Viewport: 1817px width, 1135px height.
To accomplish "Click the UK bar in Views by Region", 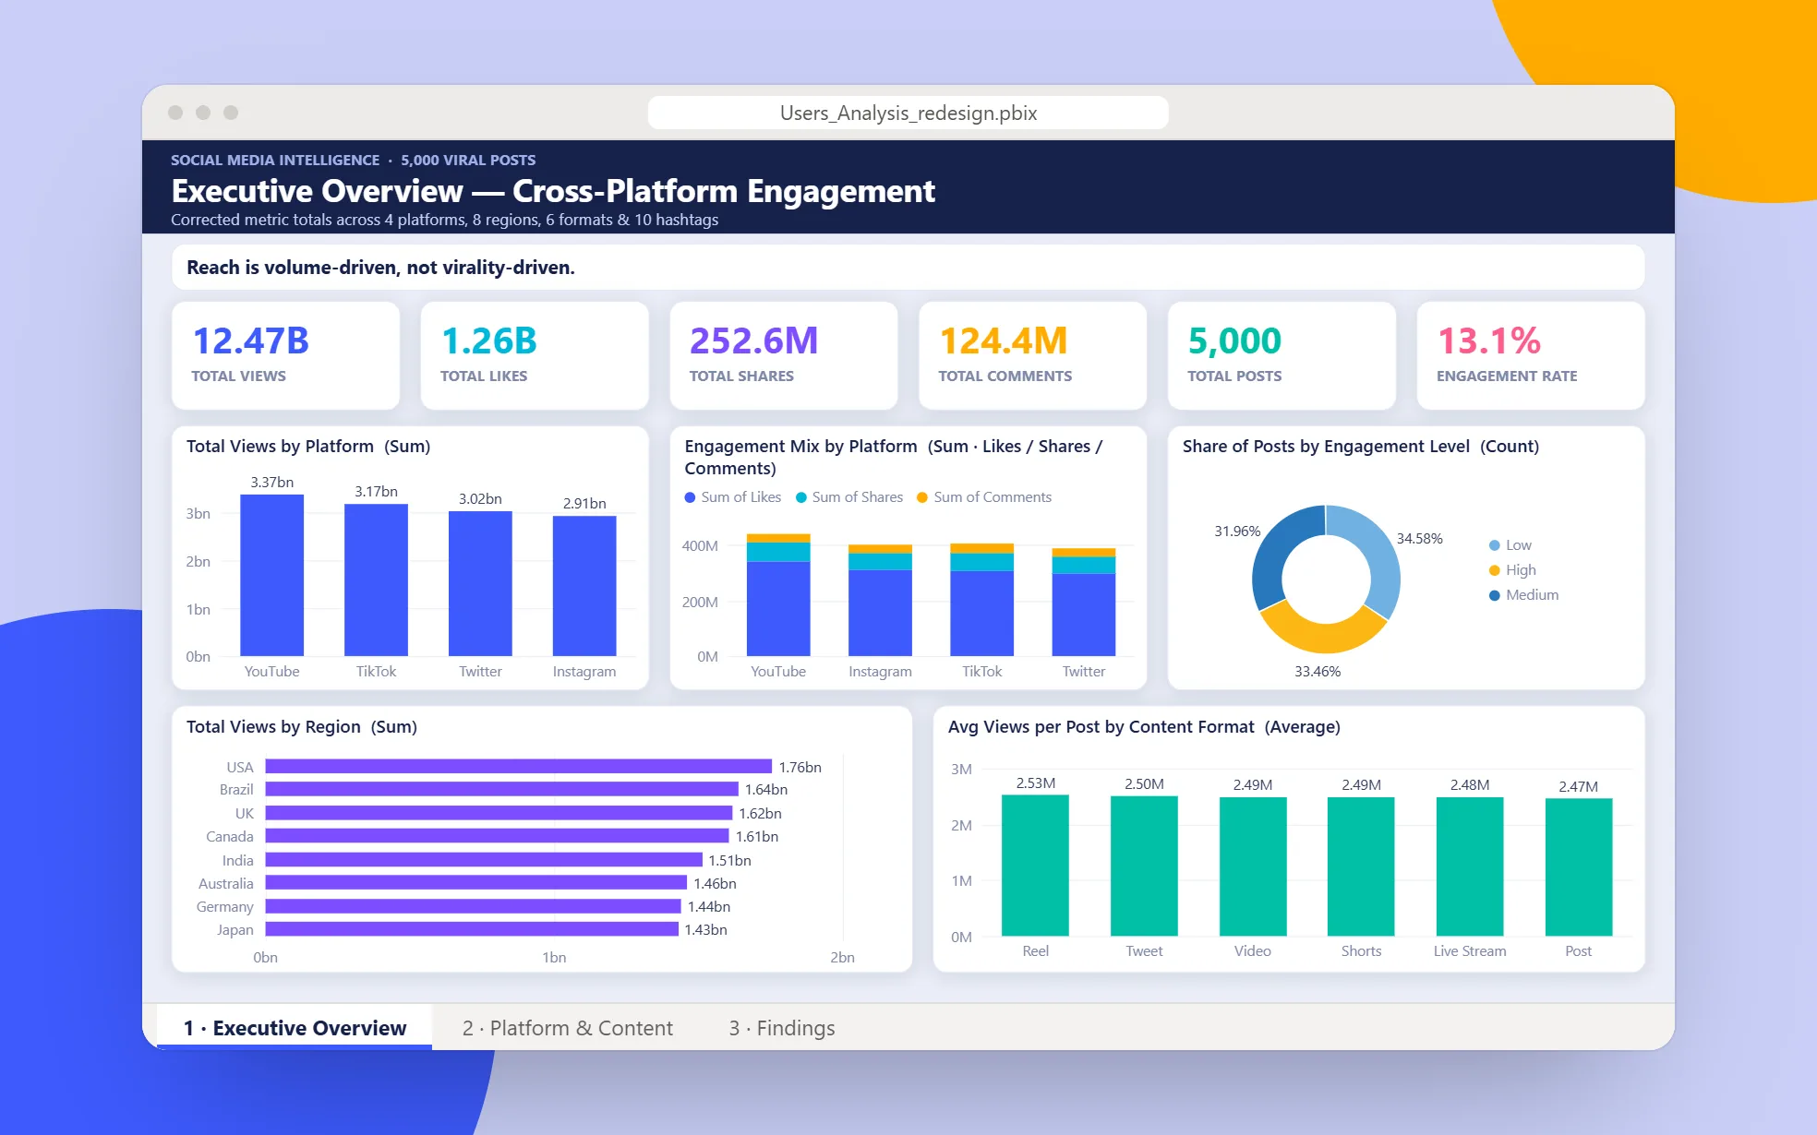I will [x=499, y=813].
